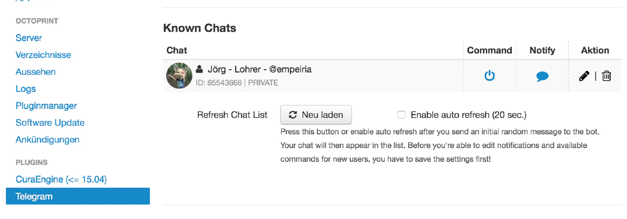Enable auto refresh checkbox
Image resolution: width=627 pixels, height=219 pixels.
pos(401,115)
